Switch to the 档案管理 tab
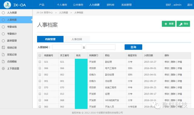This screenshot has width=194, height=115. click(50, 39)
